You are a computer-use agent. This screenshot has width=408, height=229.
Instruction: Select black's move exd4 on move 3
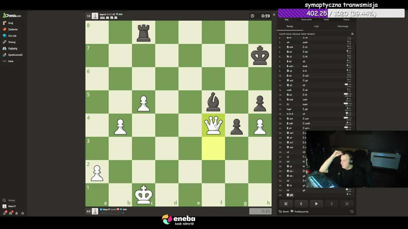pyautogui.click(x=305, y=42)
